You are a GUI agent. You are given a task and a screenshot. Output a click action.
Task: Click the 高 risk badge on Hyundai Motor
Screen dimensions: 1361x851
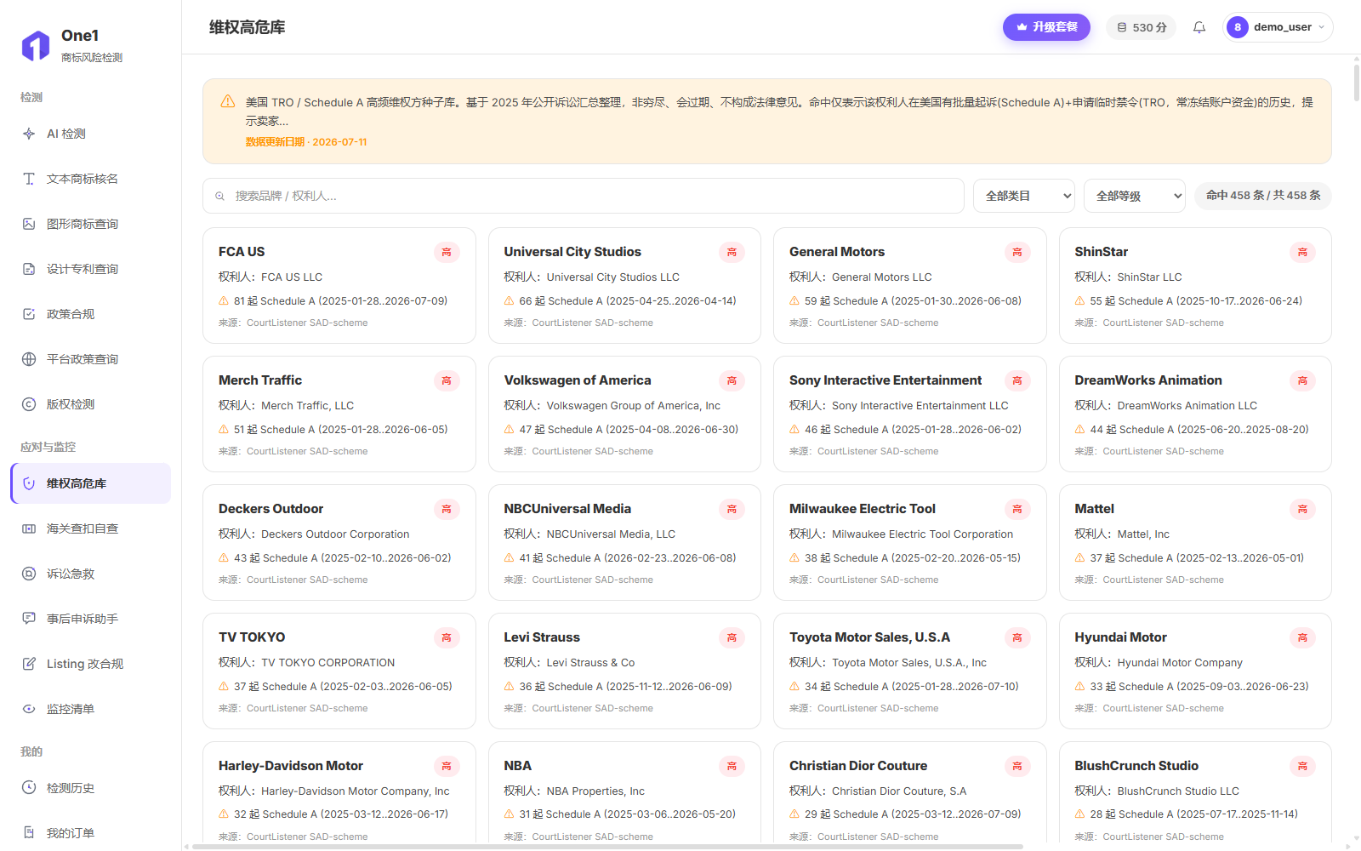(1302, 637)
